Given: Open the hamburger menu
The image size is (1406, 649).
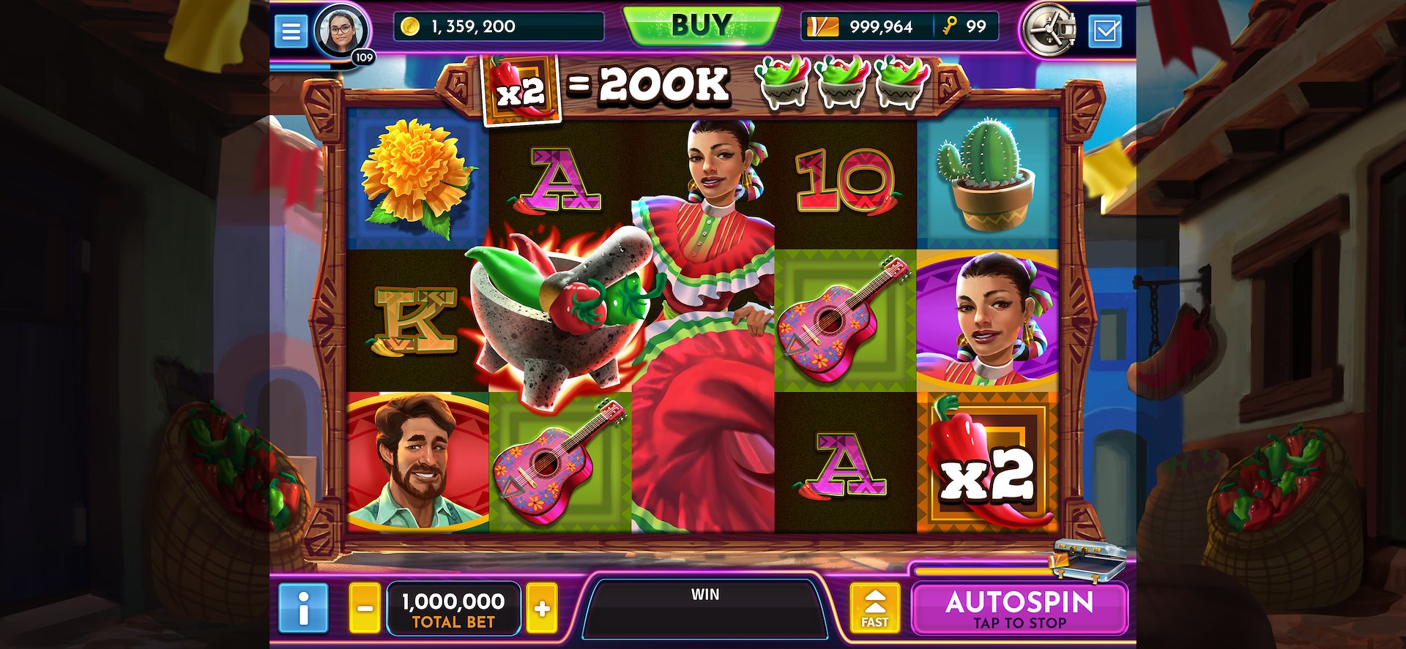Looking at the screenshot, I should click(291, 31).
